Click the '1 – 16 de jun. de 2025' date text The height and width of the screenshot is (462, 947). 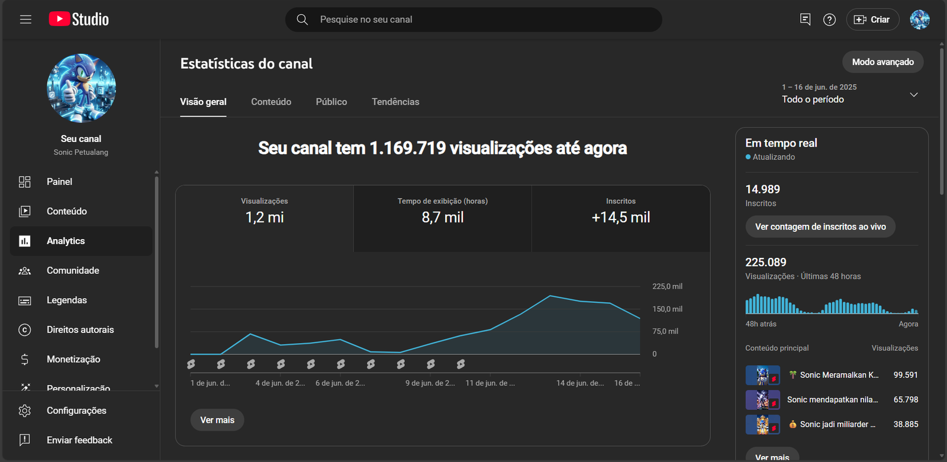pos(819,87)
